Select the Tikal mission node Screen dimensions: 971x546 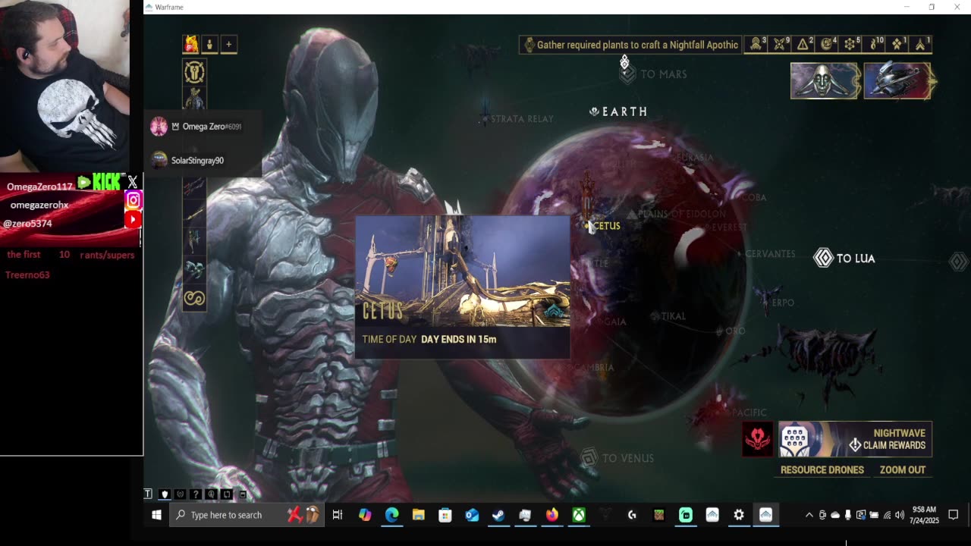[668, 315]
